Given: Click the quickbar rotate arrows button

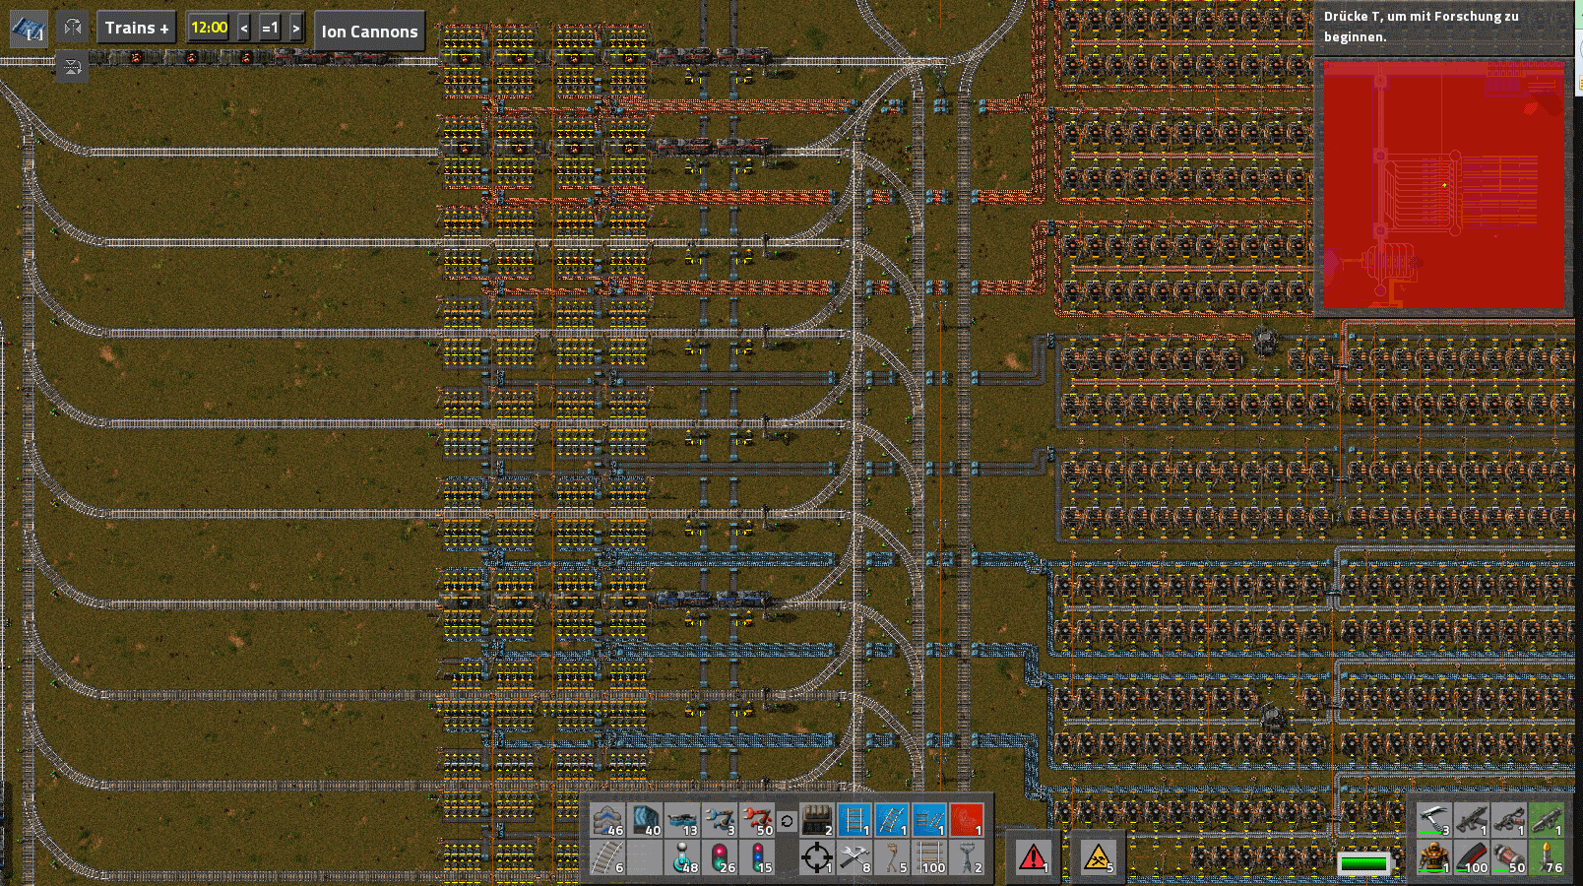Looking at the screenshot, I should point(787,820).
